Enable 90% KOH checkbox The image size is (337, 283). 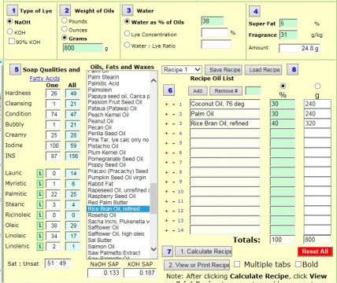click(x=12, y=41)
